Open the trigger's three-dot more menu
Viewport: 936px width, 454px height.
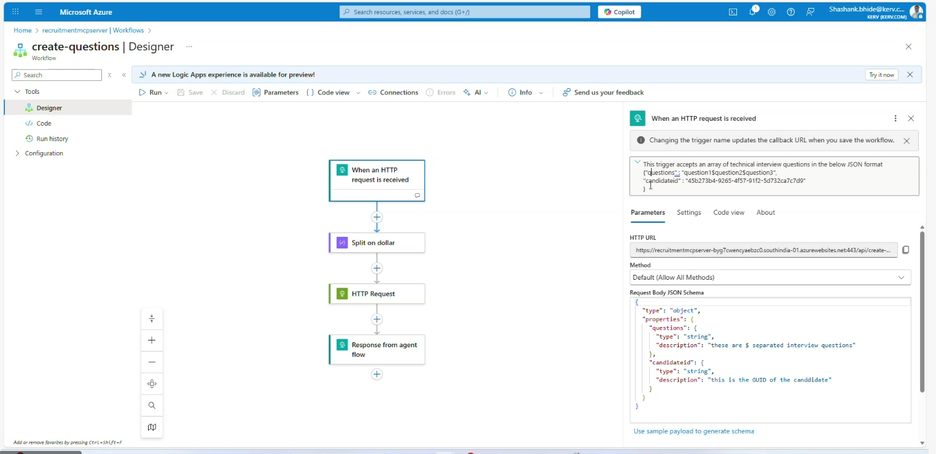pos(895,118)
